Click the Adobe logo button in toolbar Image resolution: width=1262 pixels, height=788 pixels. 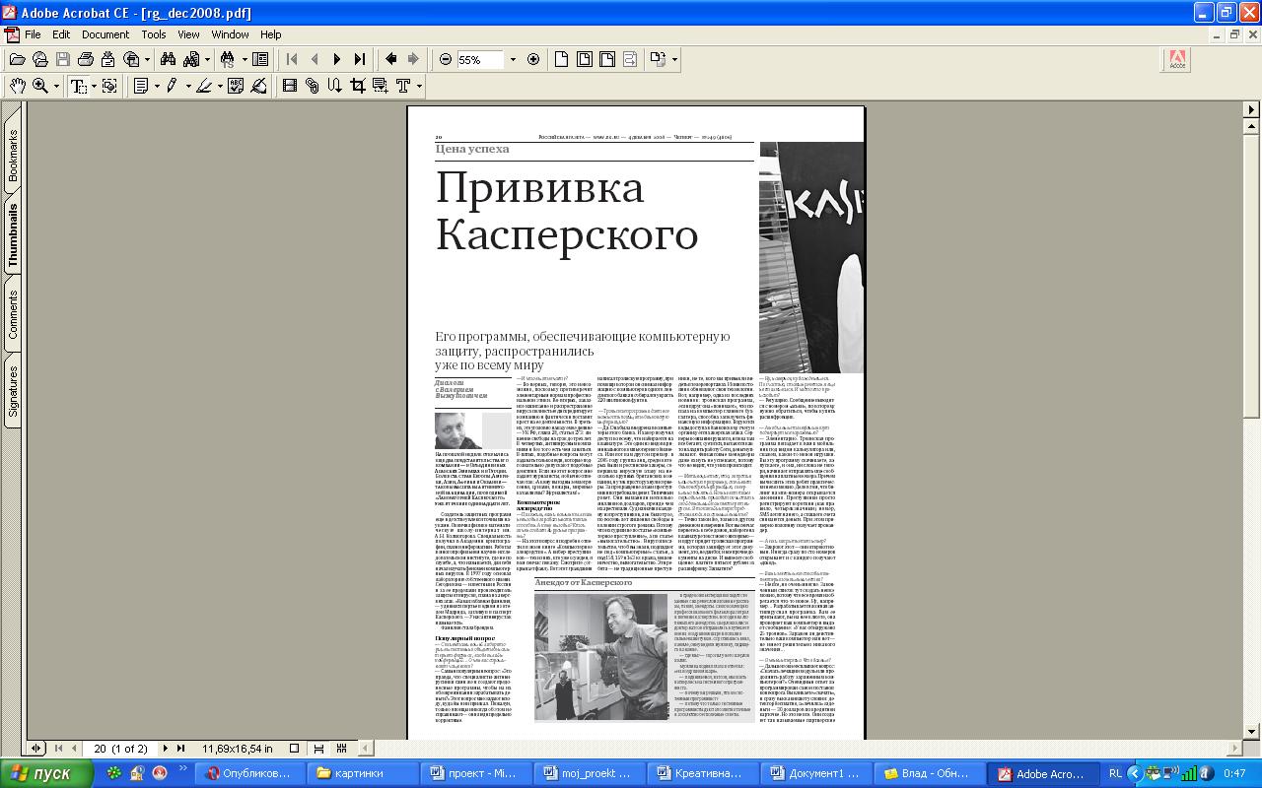(x=1176, y=59)
